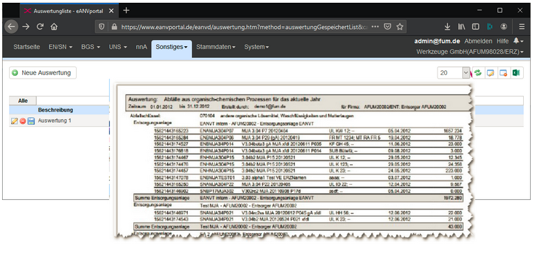539x257 pixels.
Task: Go to Startseite
Action: click(27, 47)
